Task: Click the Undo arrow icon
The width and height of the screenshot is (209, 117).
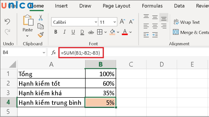Action: click(x=7, y=21)
